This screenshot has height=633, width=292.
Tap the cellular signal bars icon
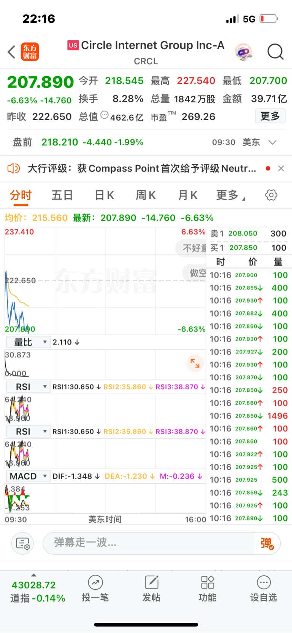232,19
